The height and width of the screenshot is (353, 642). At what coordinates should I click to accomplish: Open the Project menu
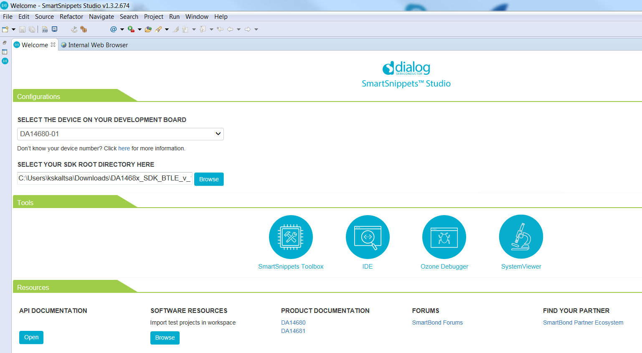pyautogui.click(x=154, y=17)
